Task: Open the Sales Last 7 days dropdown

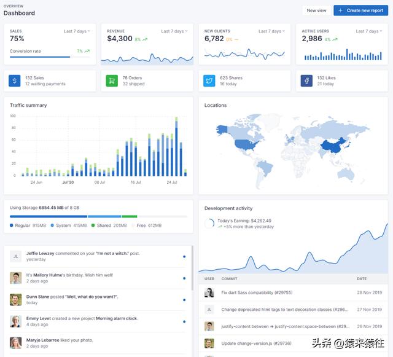Action: point(77,31)
